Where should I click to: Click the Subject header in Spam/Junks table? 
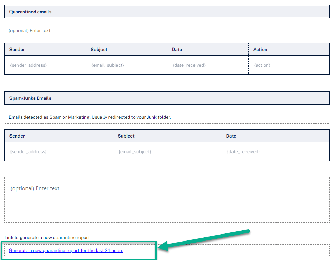pyautogui.click(x=167, y=136)
